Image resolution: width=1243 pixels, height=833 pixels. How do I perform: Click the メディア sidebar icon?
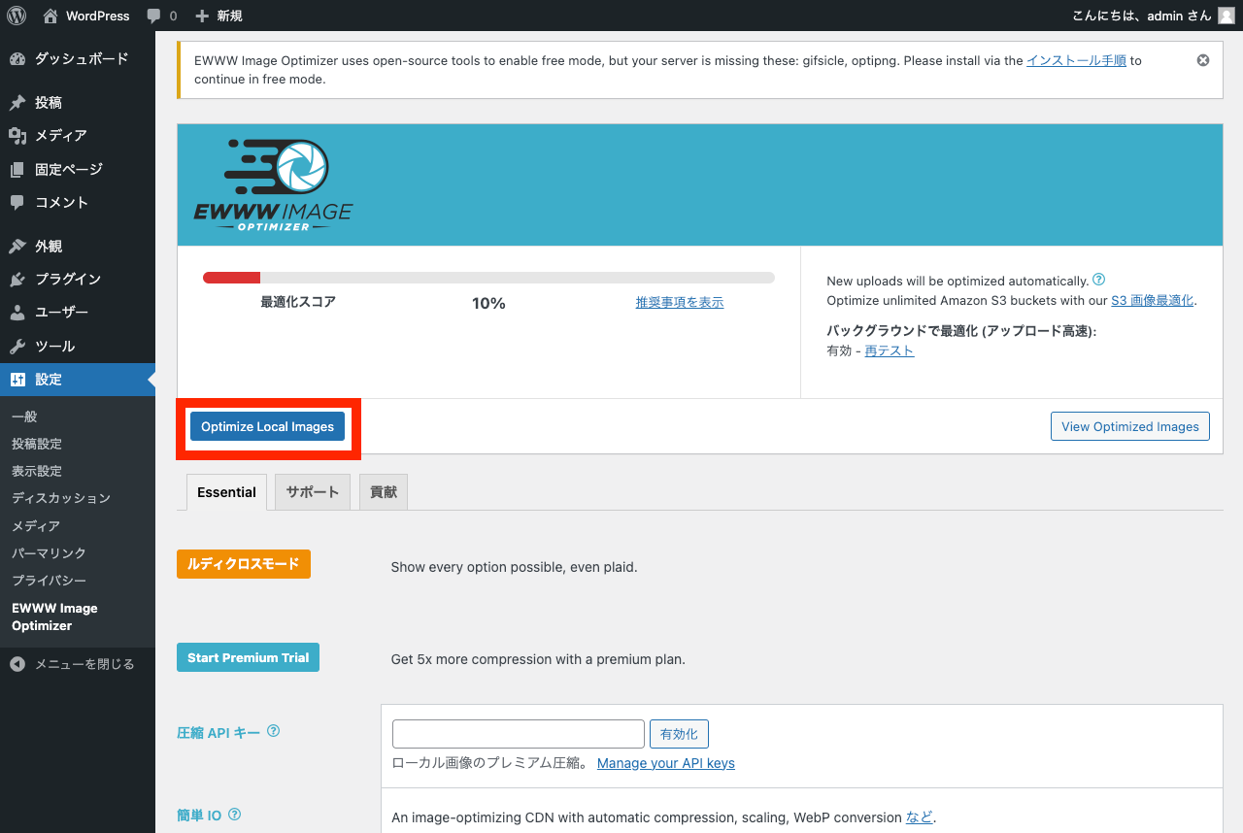pos(17,136)
